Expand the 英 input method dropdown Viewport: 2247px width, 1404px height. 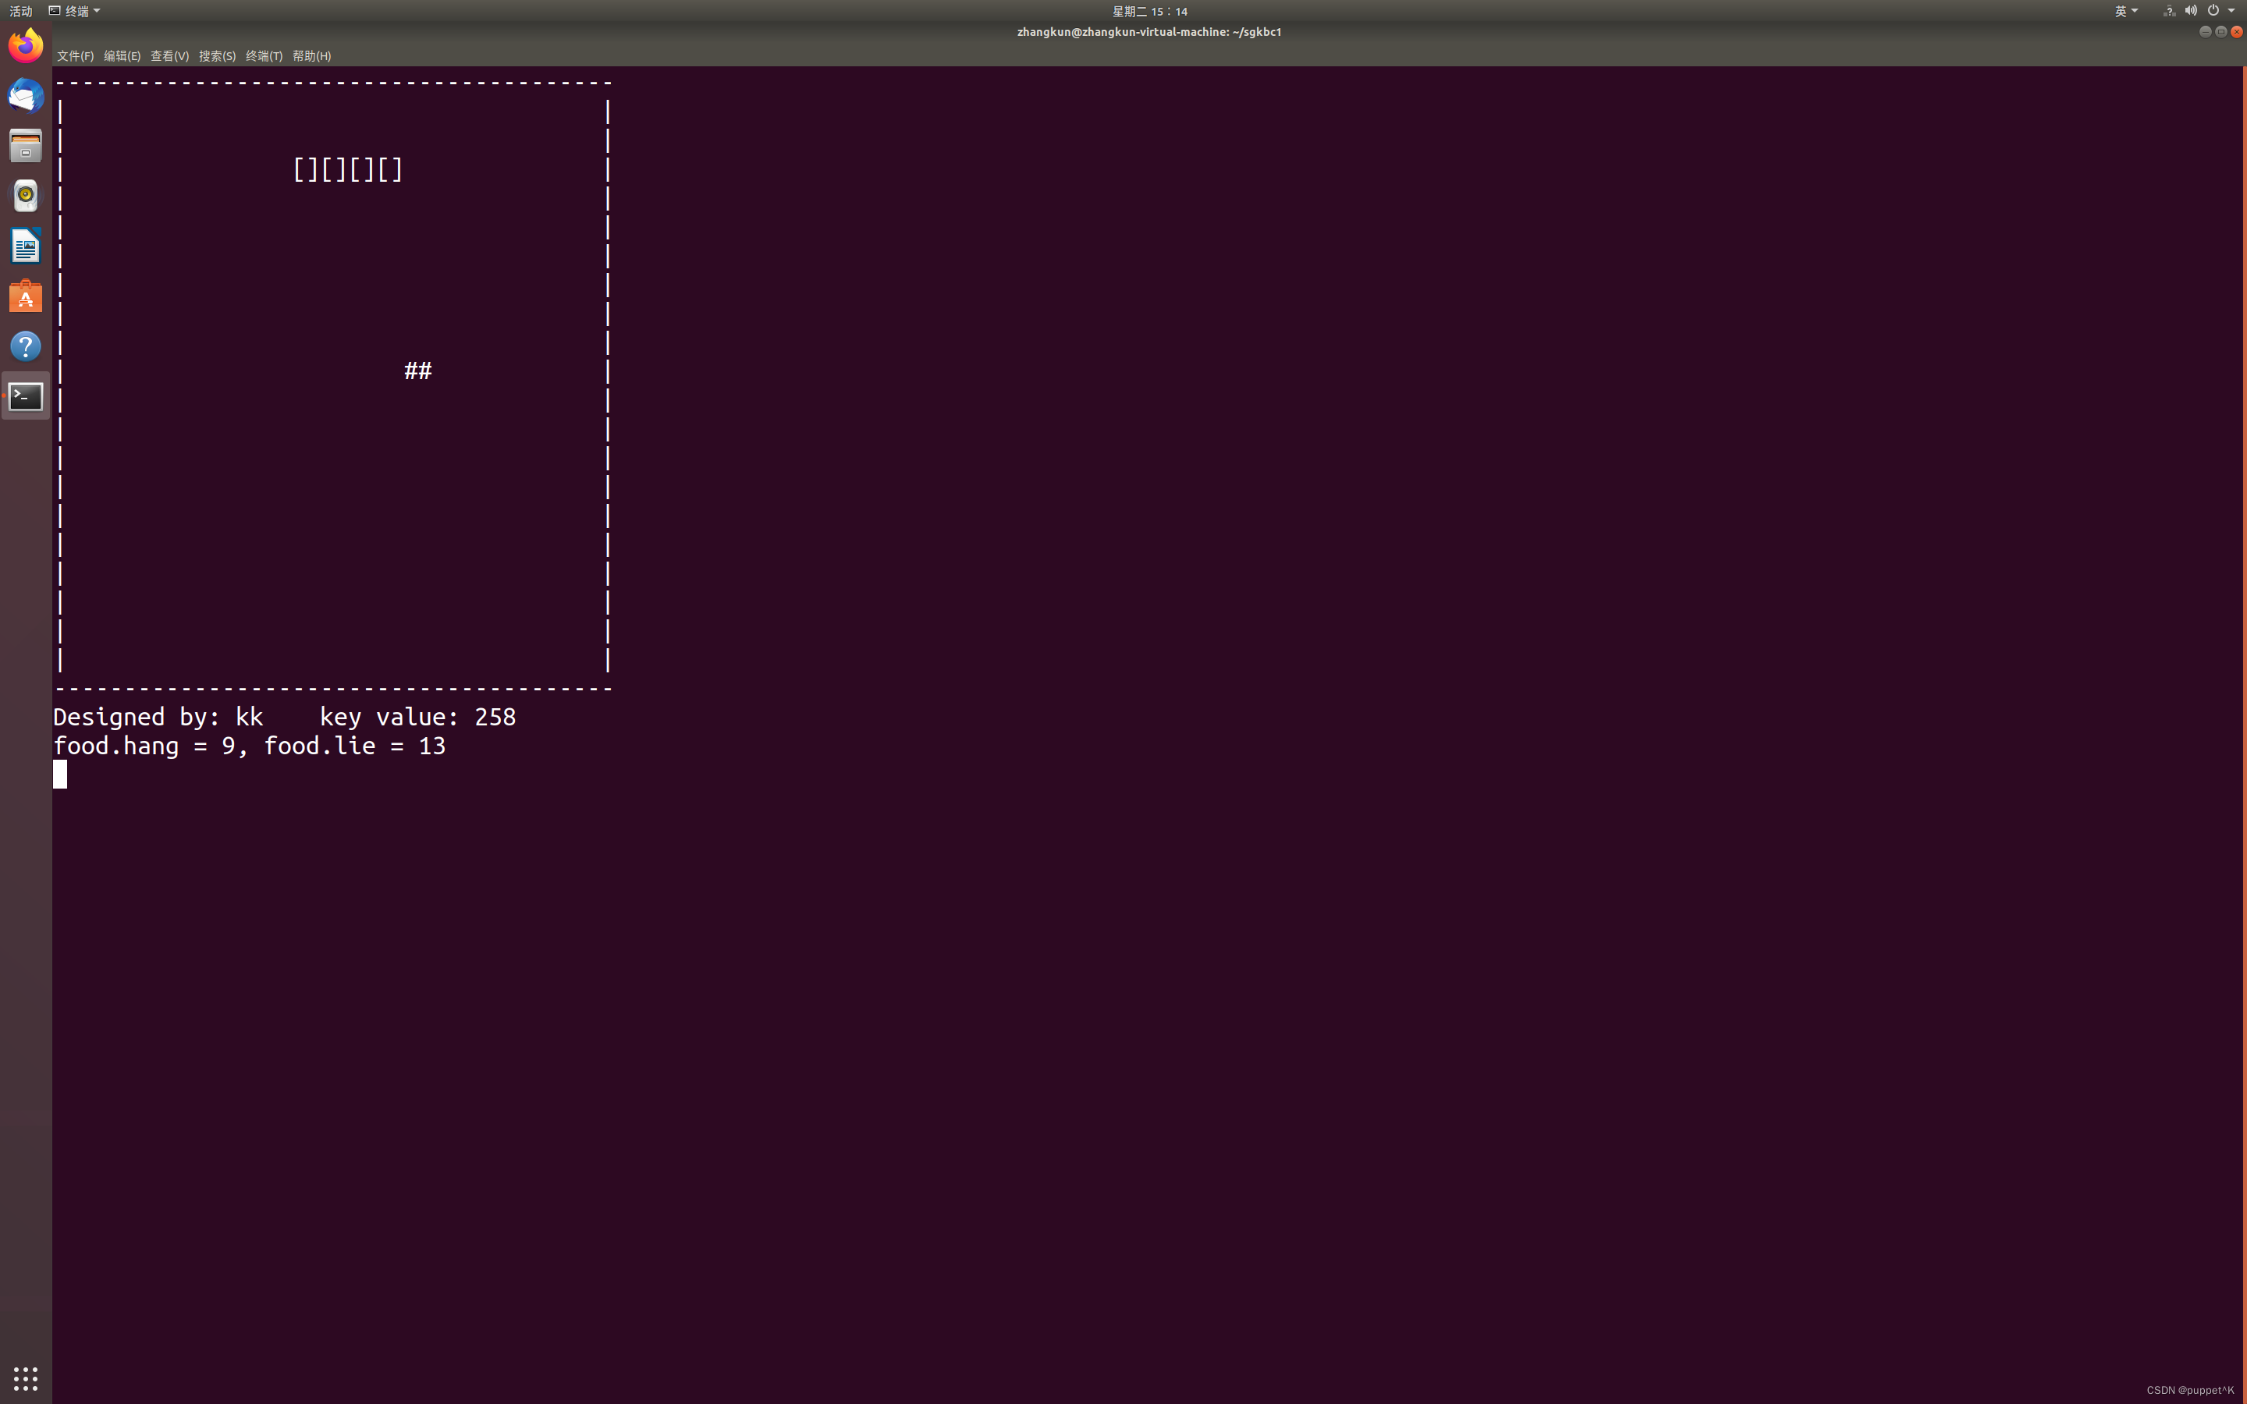pyautogui.click(x=2126, y=11)
